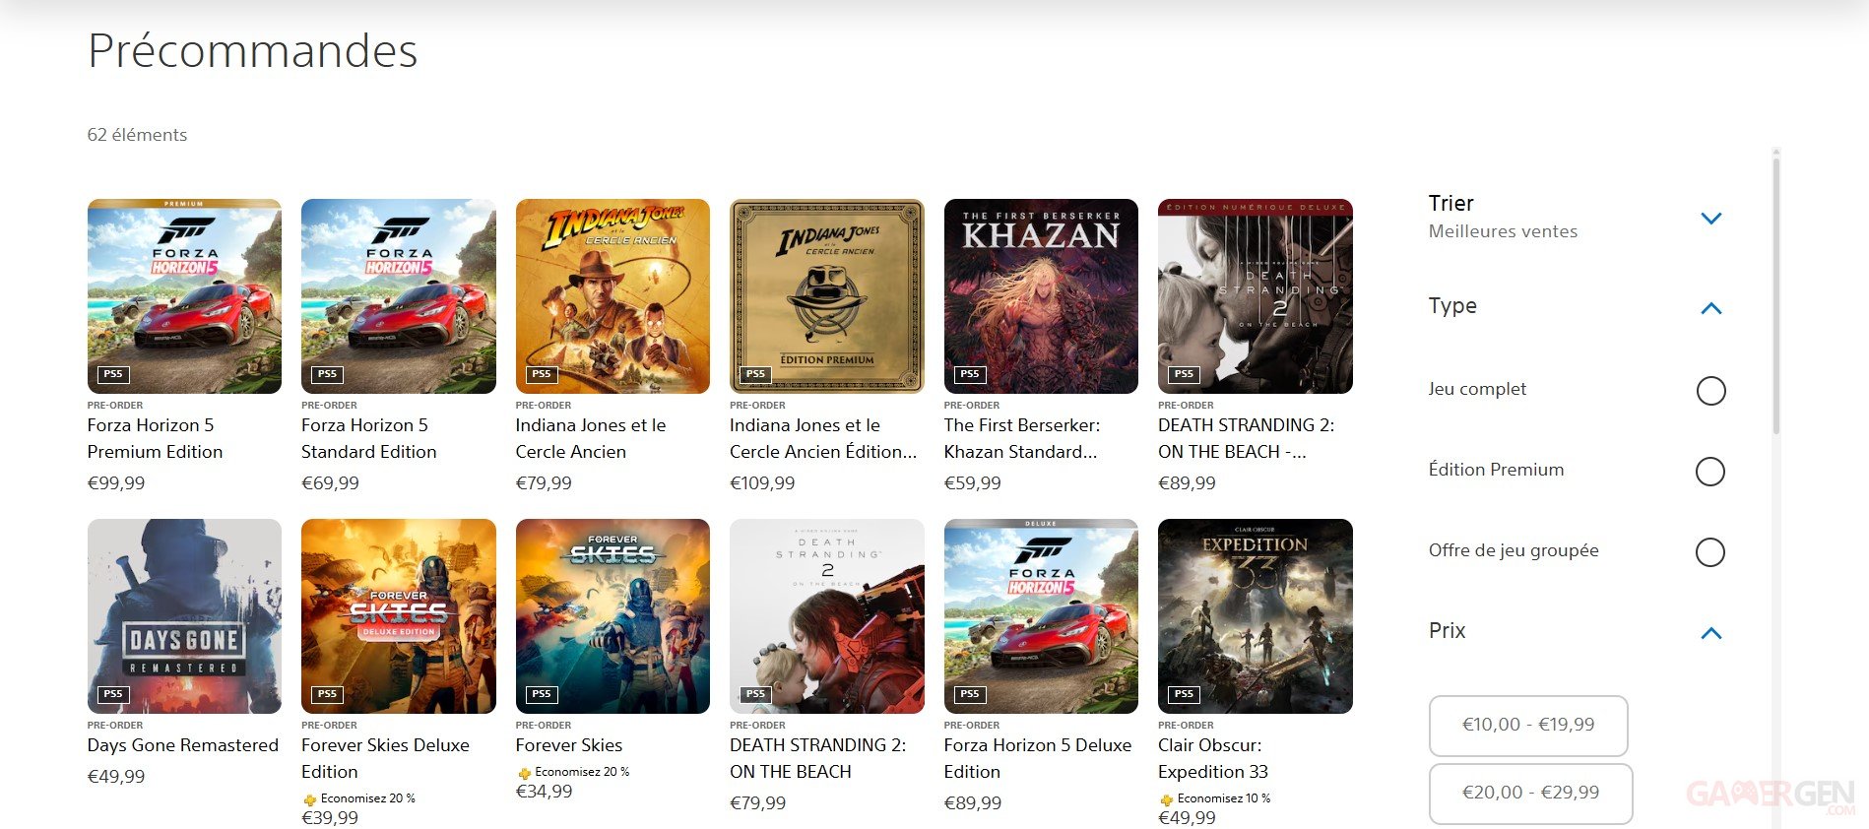
Task: Filter by price €10,00 - €19,99
Action: pos(1528,726)
